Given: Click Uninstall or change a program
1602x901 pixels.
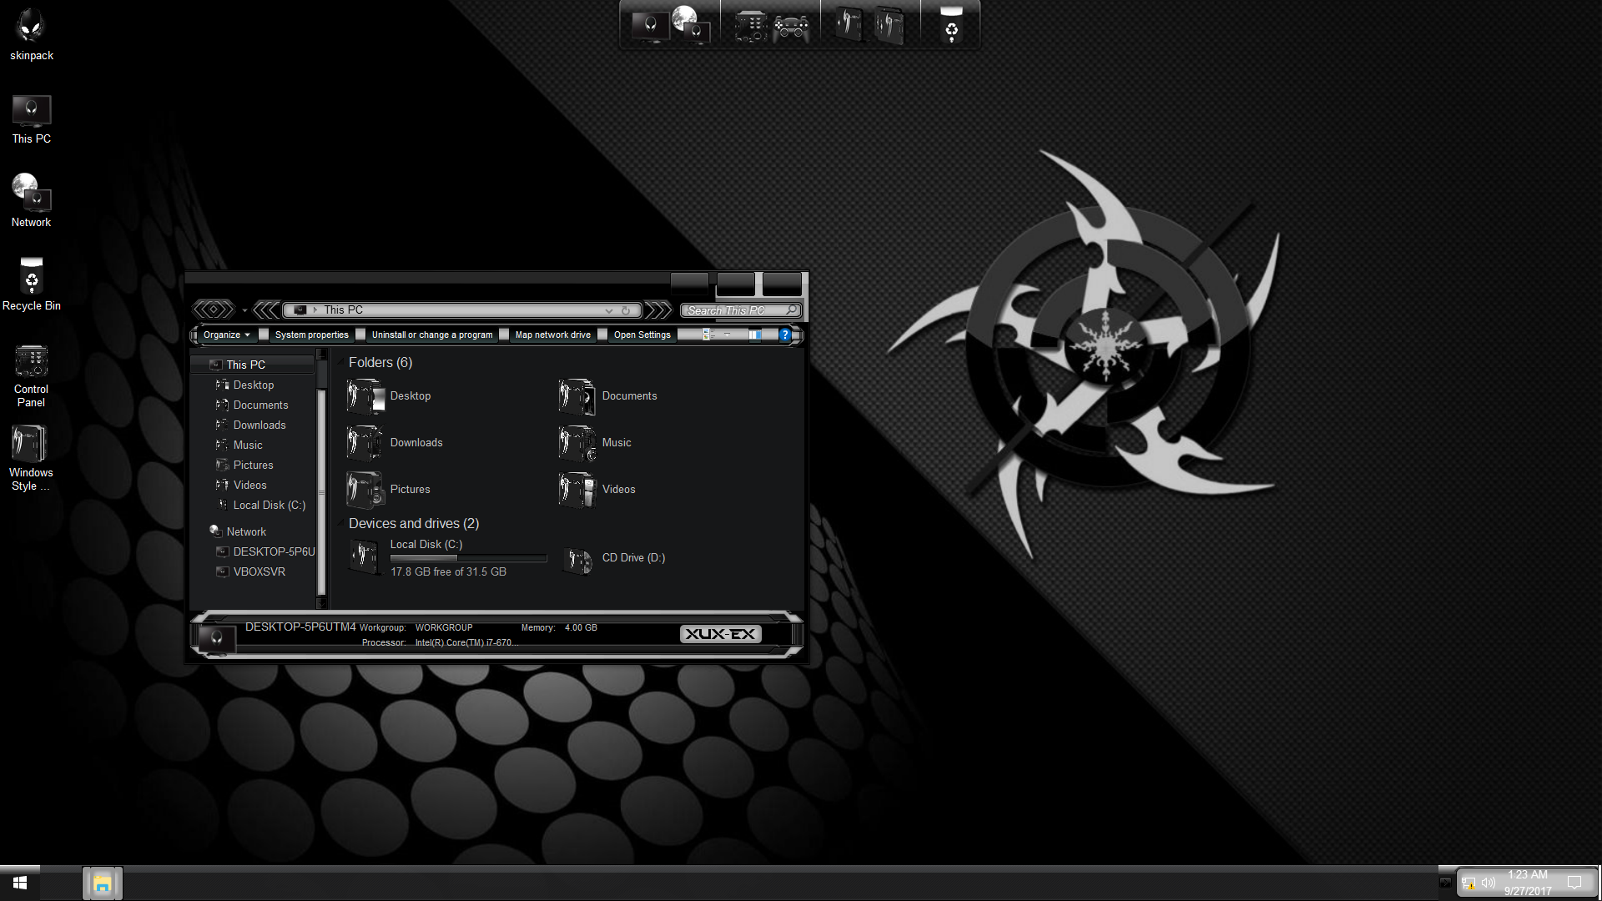Looking at the screenshot, I should pyautogui.click(x=431, y=335).
